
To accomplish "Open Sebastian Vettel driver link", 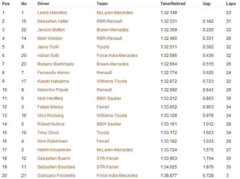I will point(53,21).
